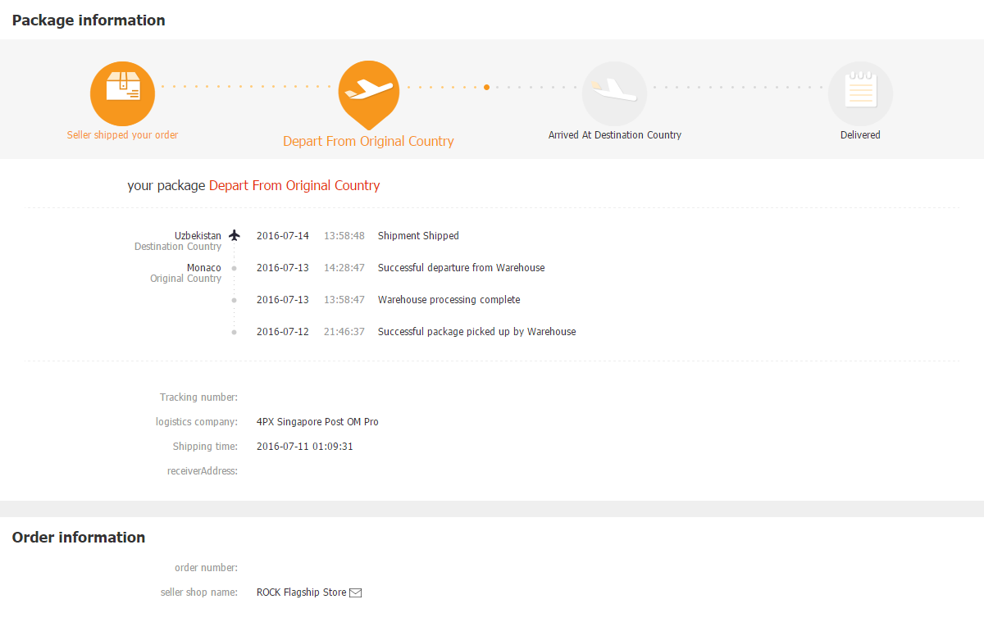Click the 'Shipment Shipped' tracking event

[x=418, y=236]
